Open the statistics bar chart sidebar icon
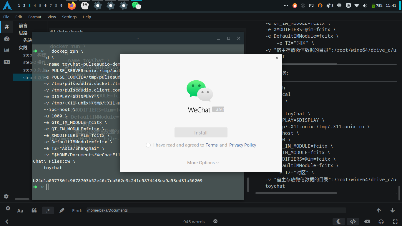The height and width of the screenshot is (226, 402). point(6,50)
